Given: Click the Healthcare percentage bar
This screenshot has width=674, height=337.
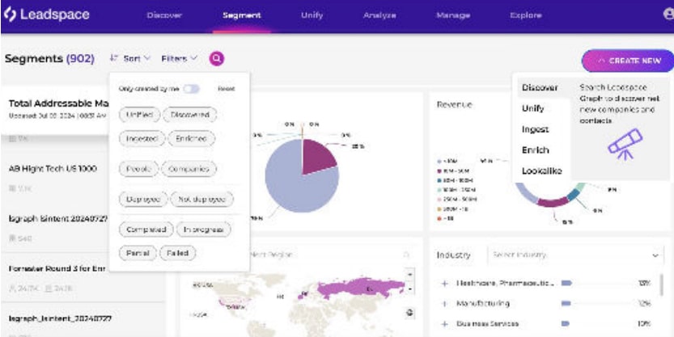Looking at the screenshot, I should pos(566,284).
